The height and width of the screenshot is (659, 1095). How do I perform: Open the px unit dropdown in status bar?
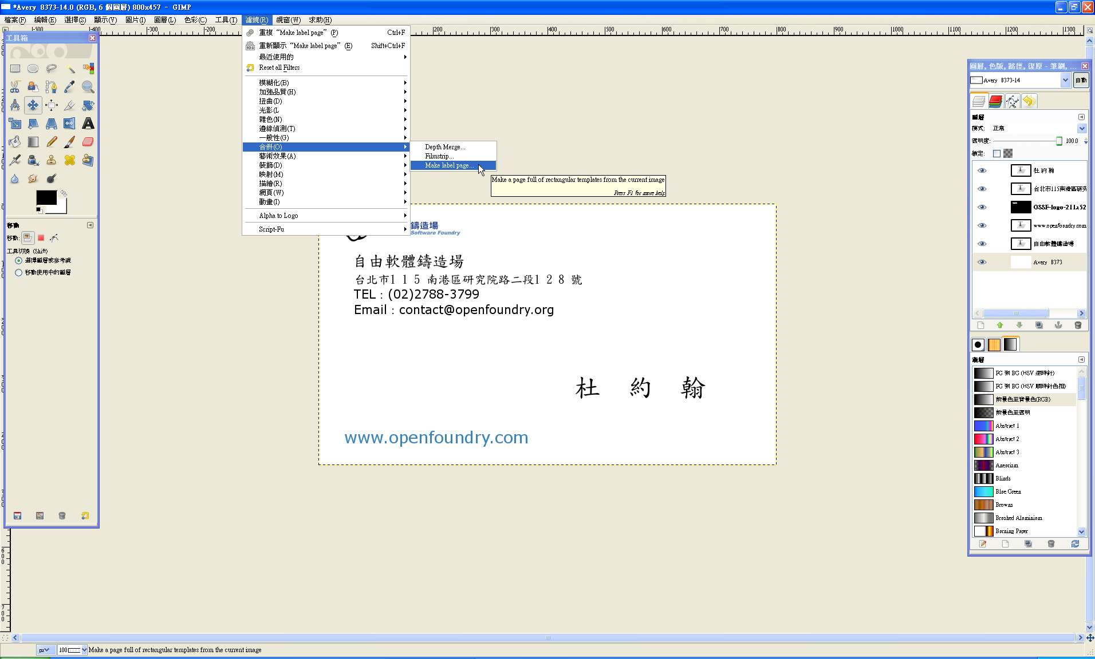[x=45, y=650]
